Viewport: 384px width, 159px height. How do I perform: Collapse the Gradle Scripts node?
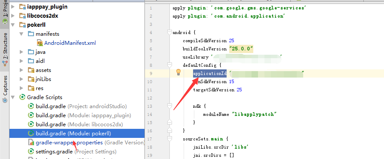pos(13,97)
